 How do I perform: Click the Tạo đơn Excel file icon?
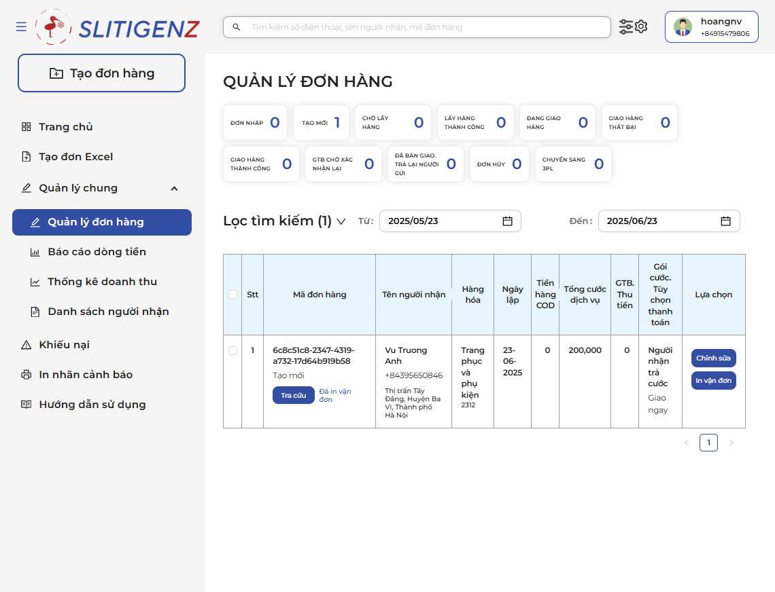point(27,157)
